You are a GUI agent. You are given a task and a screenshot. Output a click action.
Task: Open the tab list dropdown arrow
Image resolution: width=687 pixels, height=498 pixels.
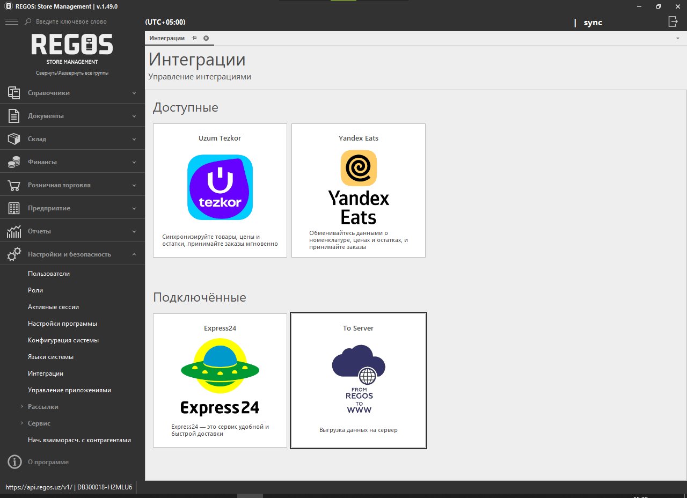pyautogui.click(x=677, y=39)
